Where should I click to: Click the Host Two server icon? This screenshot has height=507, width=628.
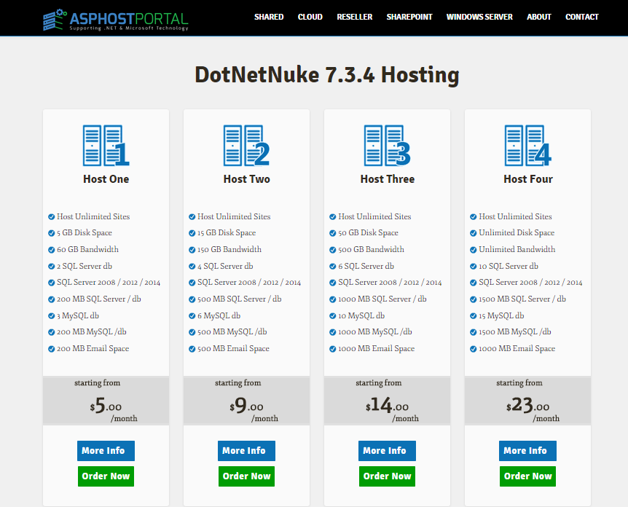(246, 146)
